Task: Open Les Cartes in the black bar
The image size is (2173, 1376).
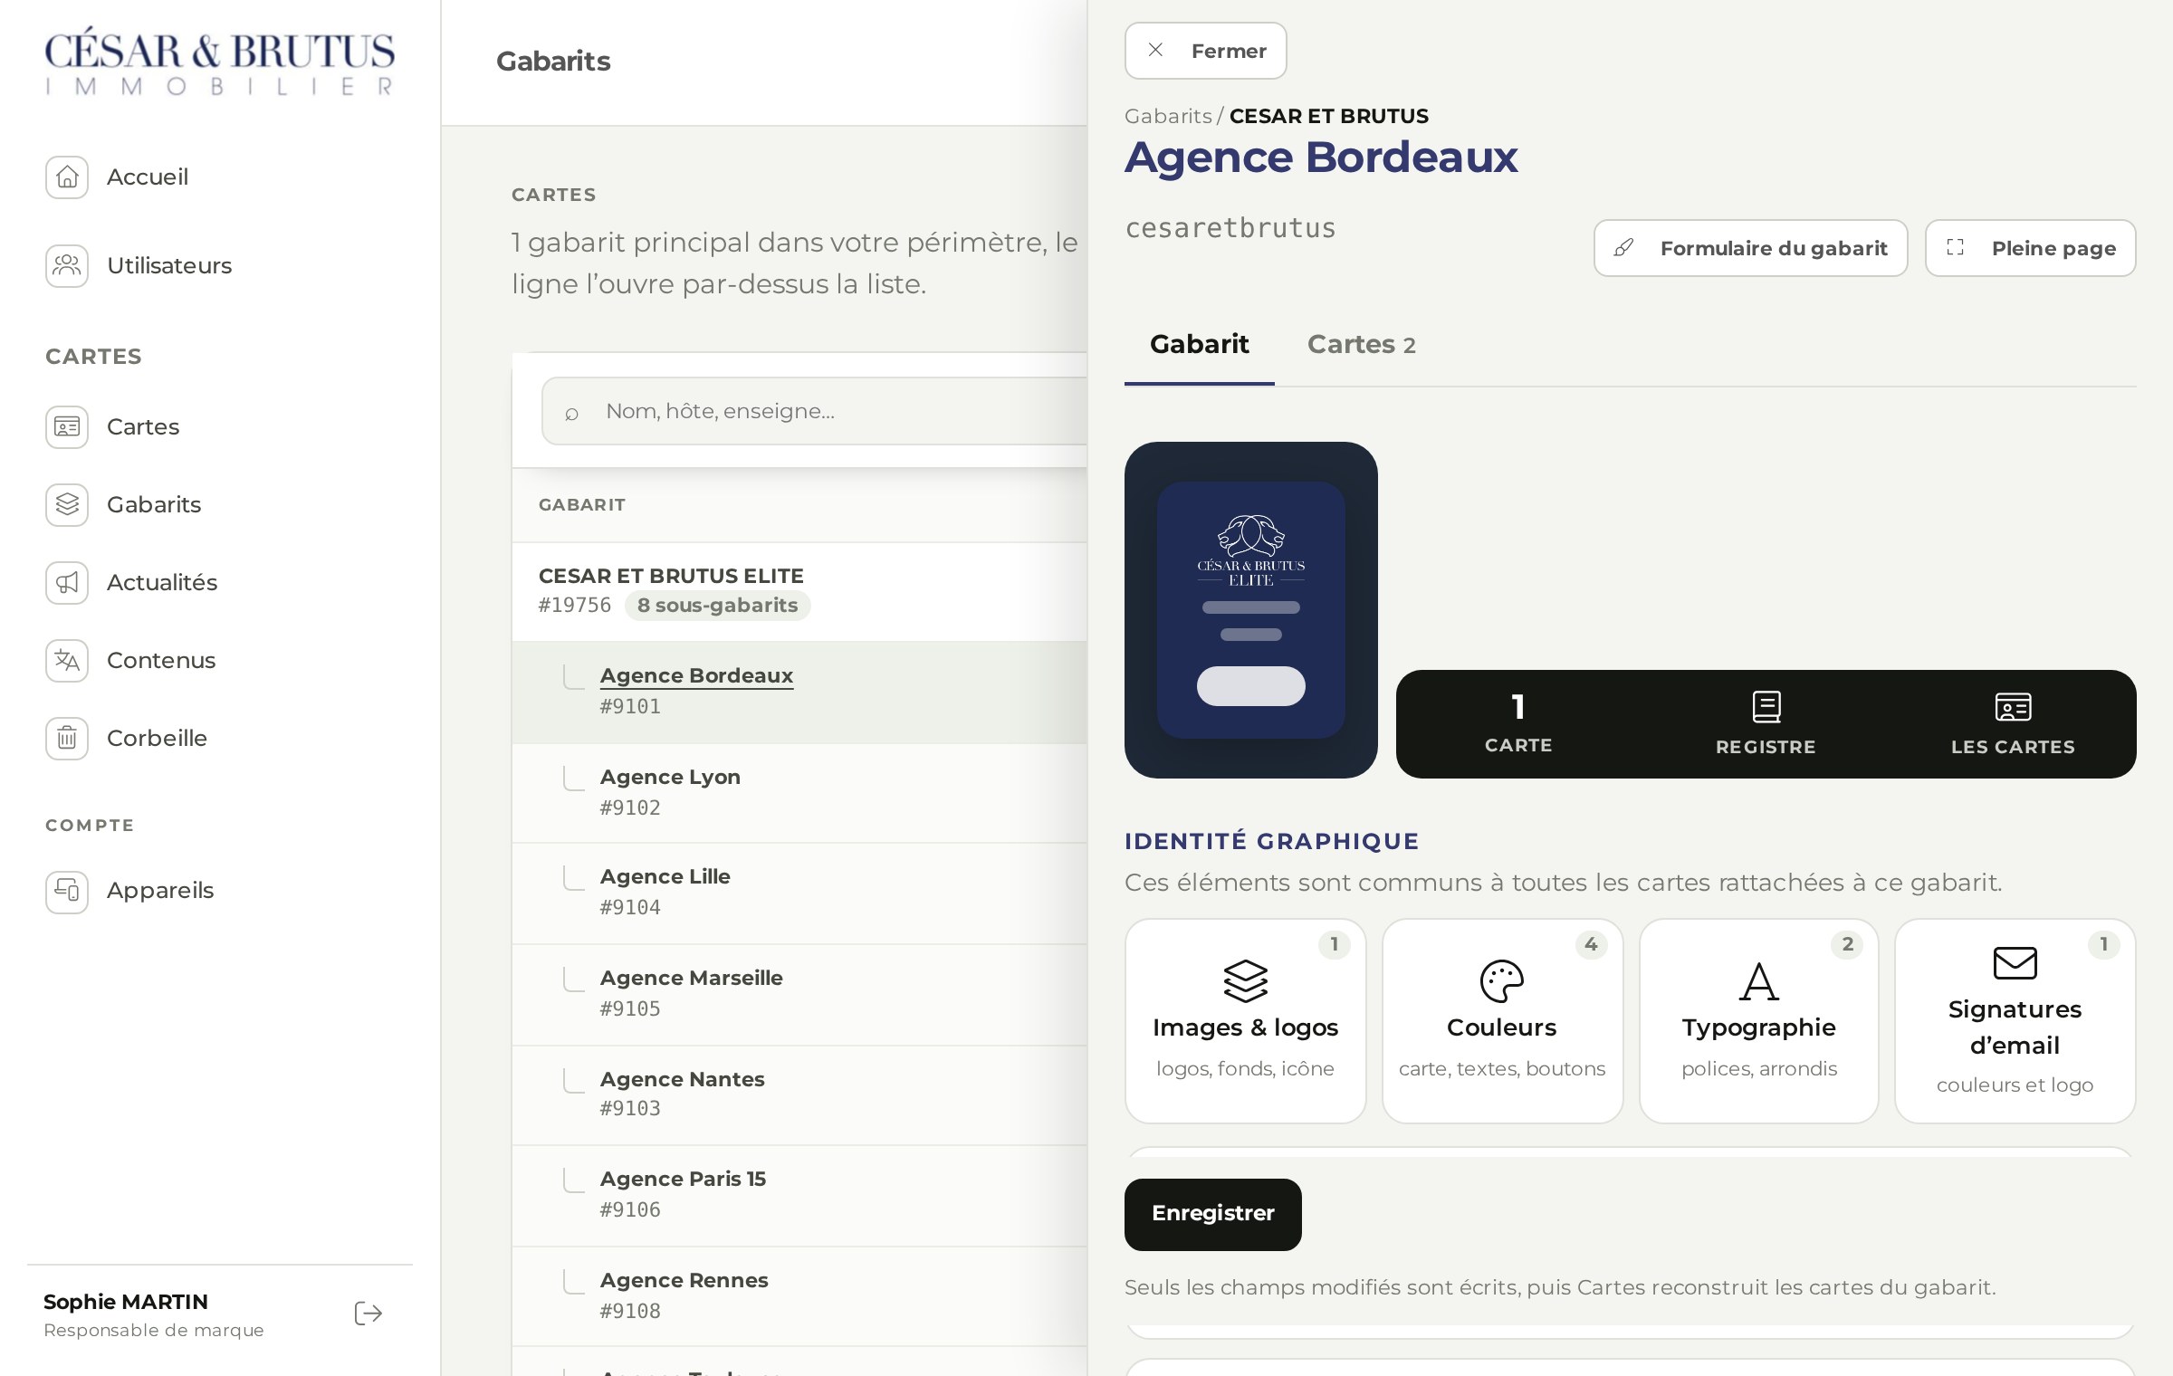Action: click(2013, 723)
